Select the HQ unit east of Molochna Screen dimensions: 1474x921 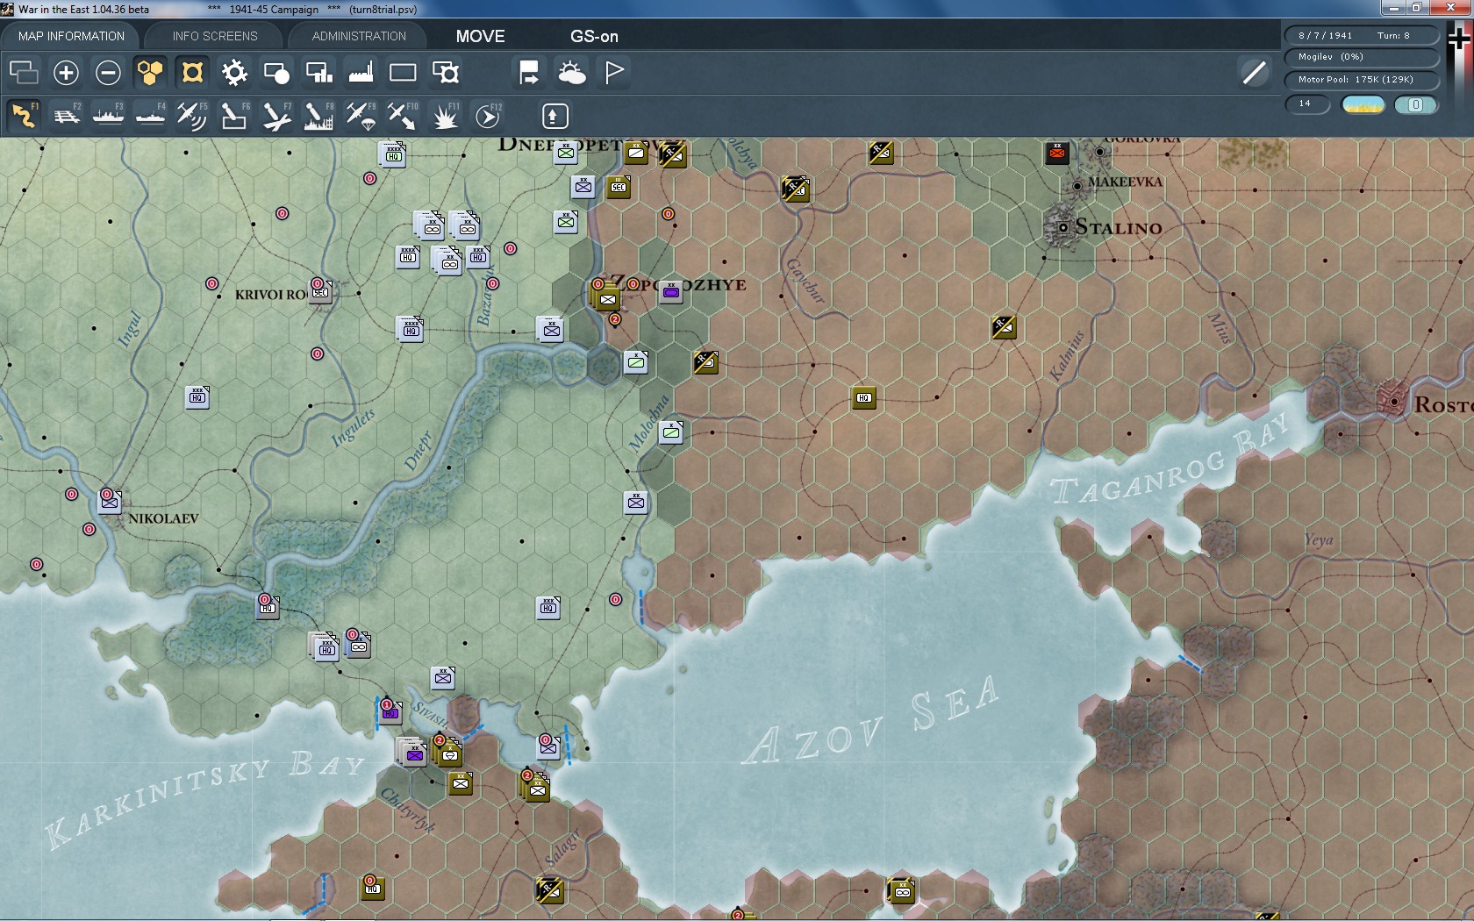pyautogui.click(x=864, y=398)
